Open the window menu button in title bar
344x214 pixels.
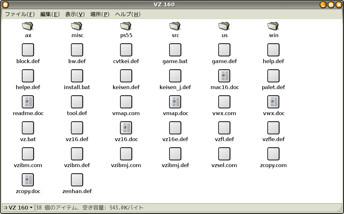click(x=5, y=5)
